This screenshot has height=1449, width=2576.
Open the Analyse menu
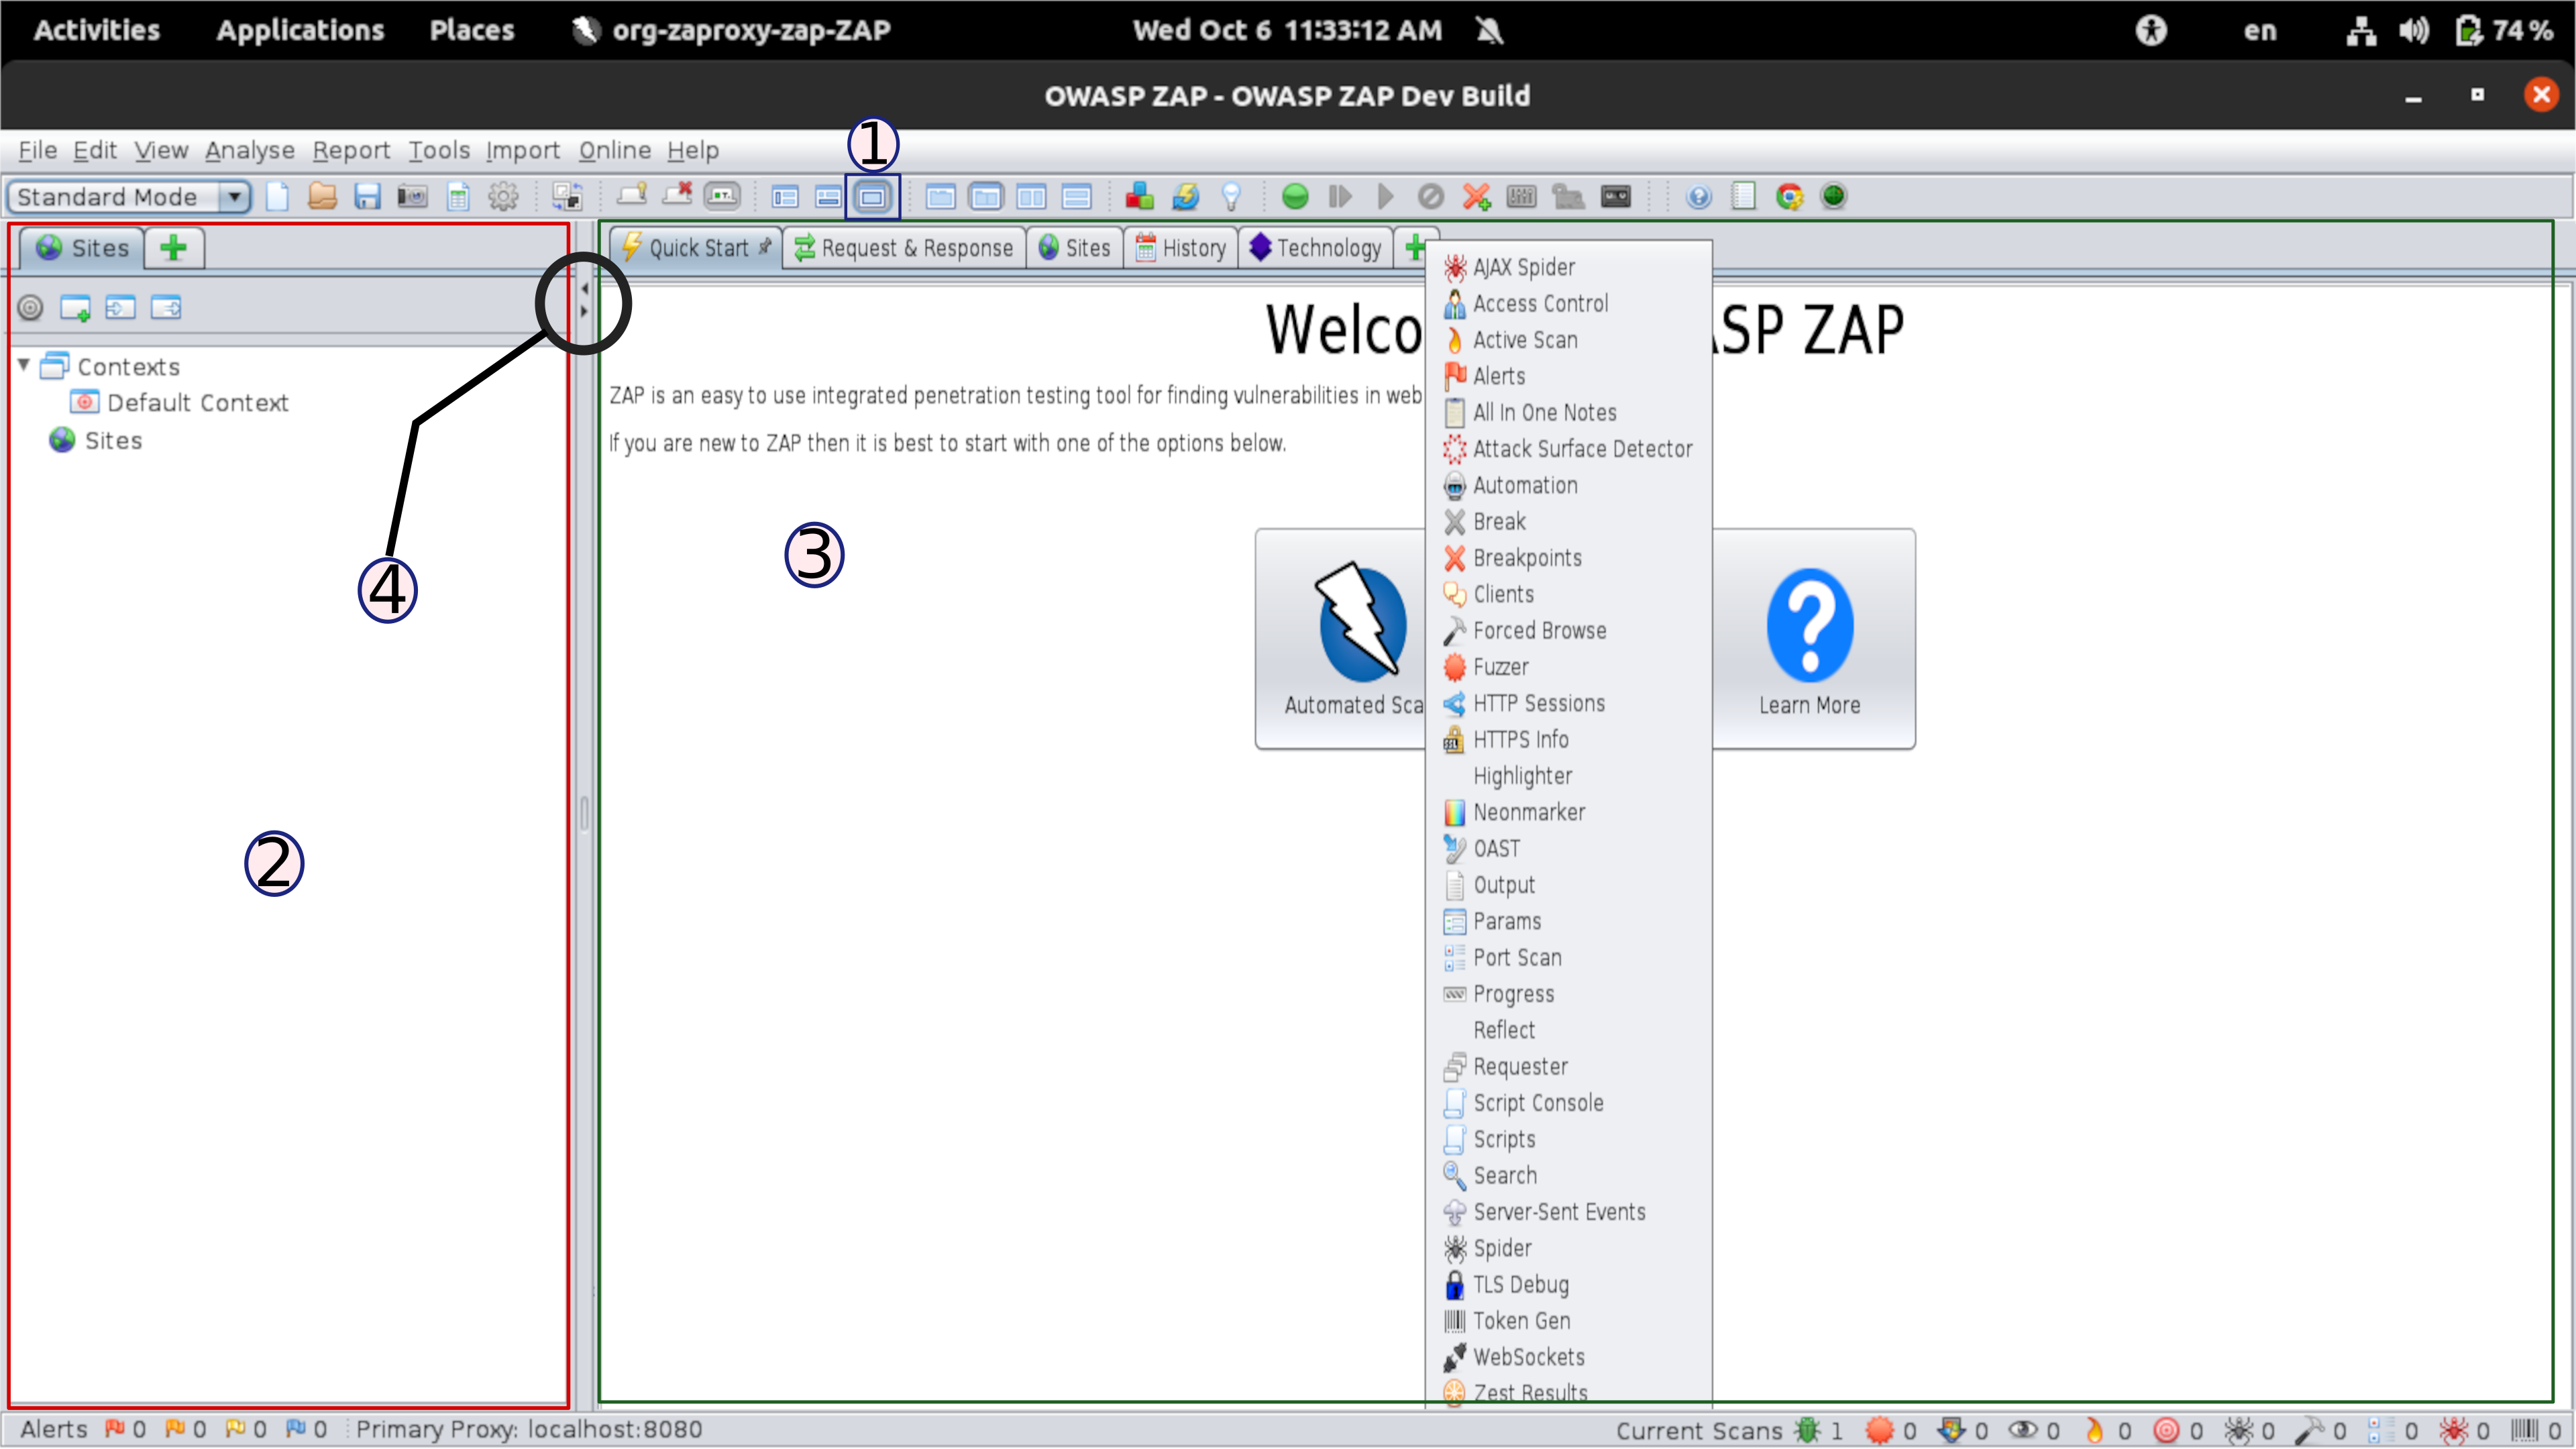click(x=249, y=150)
